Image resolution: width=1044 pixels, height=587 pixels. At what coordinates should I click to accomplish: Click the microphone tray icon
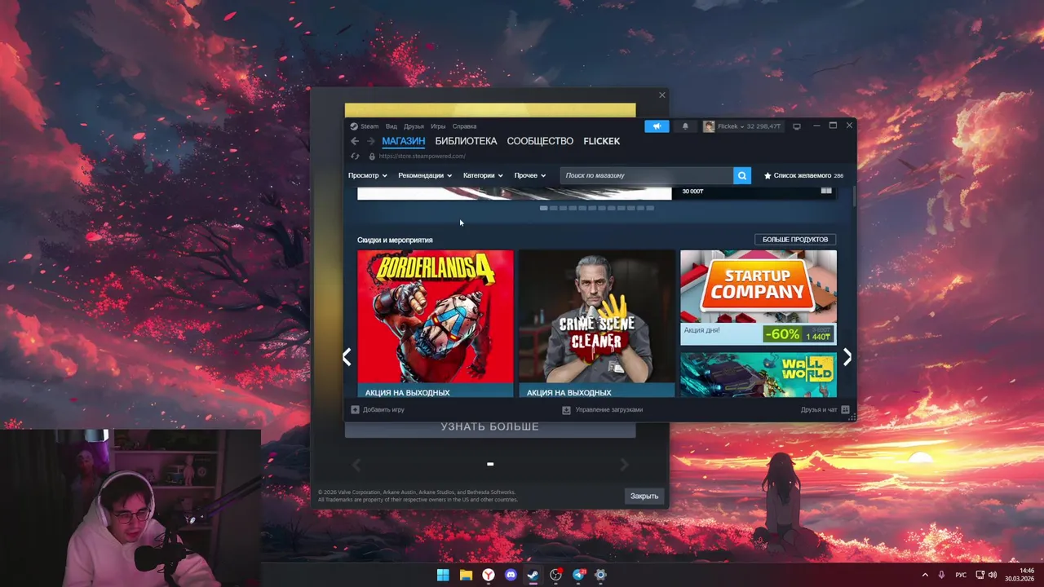coord(942,575)
